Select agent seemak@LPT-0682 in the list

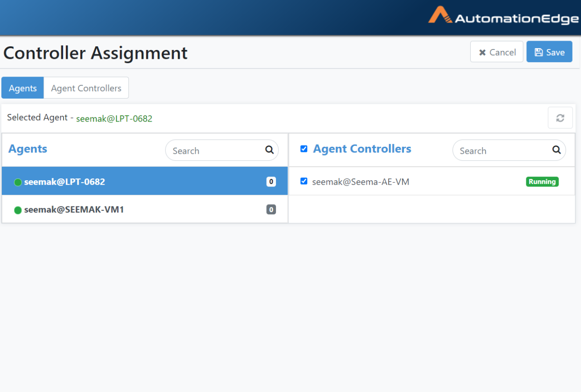click(x=64, y=182)
